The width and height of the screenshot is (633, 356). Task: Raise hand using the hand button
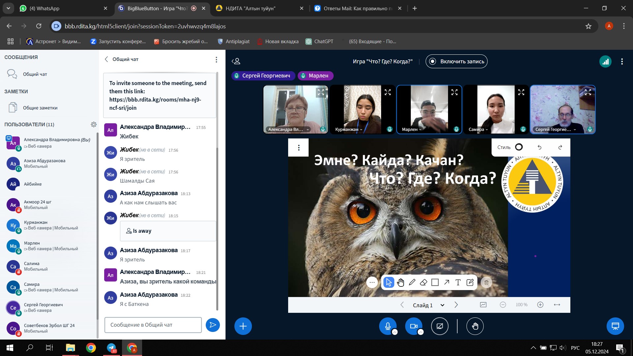(475, 326)
